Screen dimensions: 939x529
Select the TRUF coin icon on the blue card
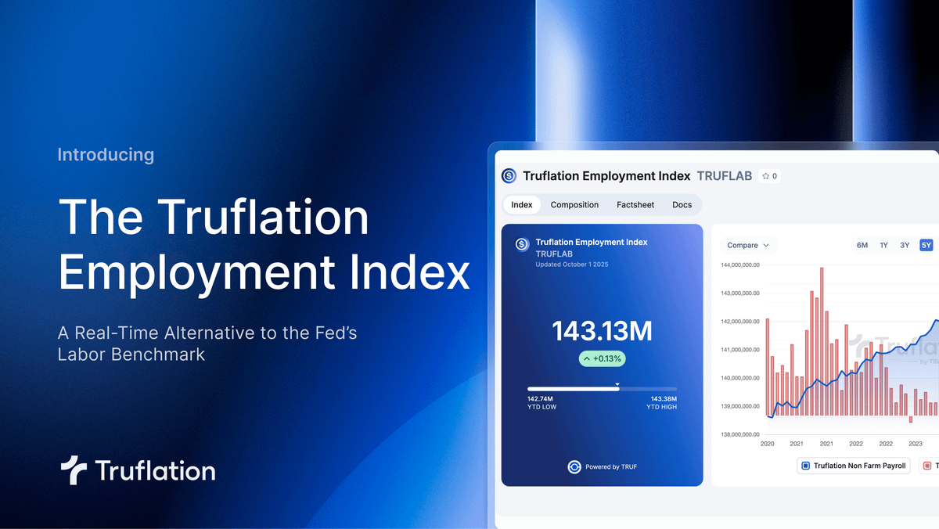coord(522,243)
